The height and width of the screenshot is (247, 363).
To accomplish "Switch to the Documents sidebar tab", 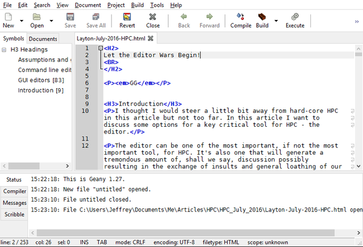I will (x=43, y=39).
